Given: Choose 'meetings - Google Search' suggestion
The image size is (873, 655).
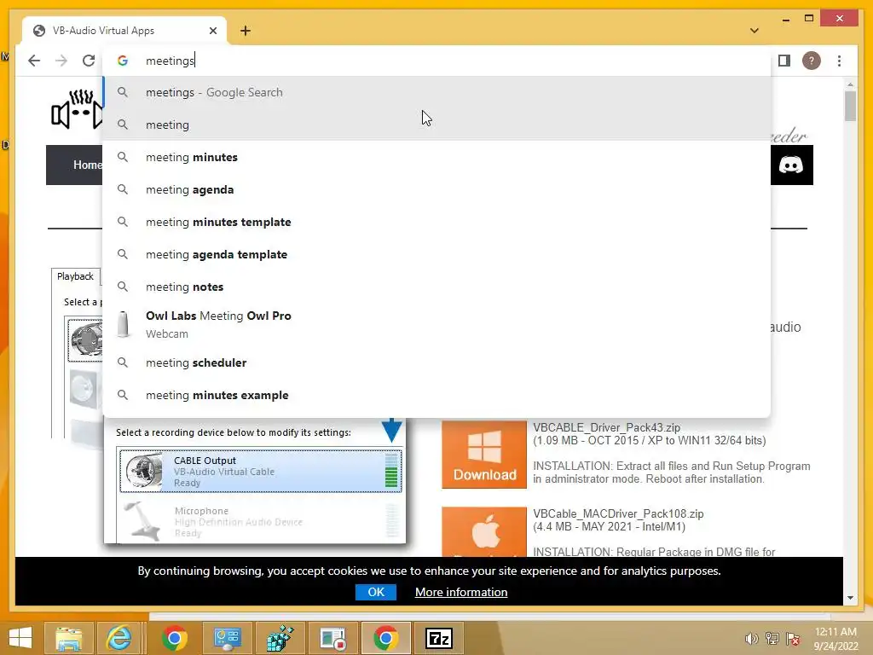Looking at the screenshot, I should point(437,92).
